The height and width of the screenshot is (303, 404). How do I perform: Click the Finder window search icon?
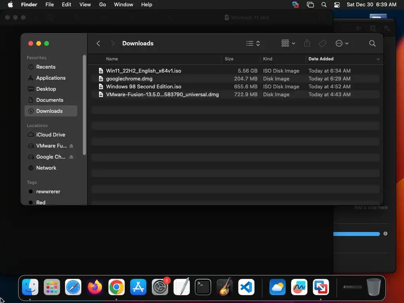point(372,43)
